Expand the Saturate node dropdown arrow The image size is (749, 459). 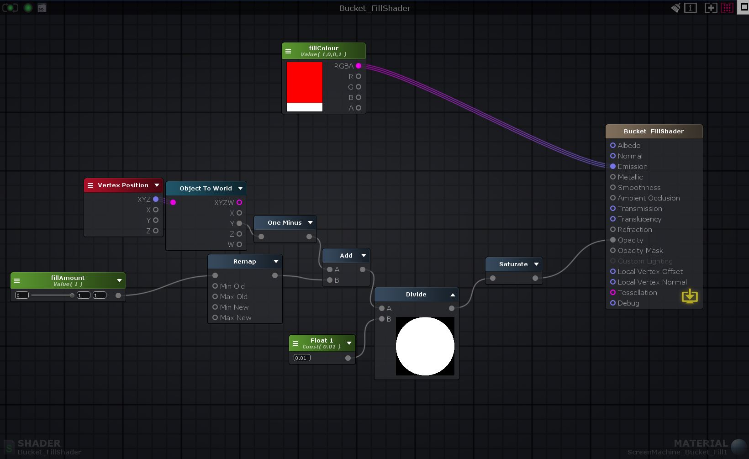(536, 264)
